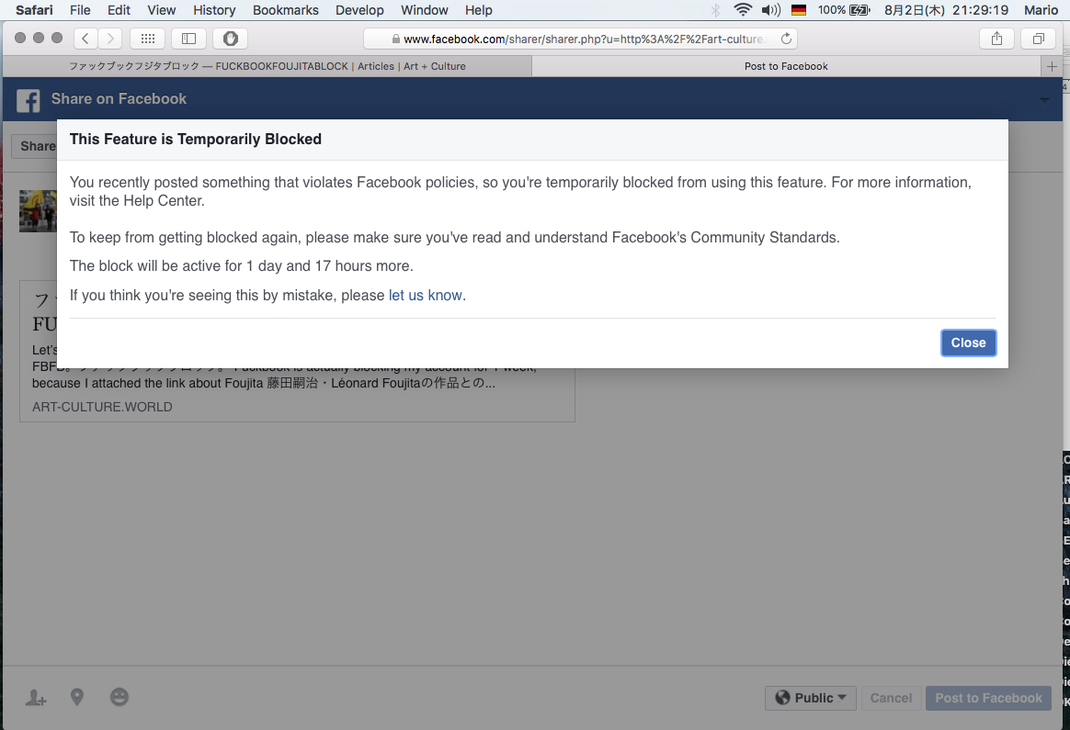
Task: Open the Bookmarks menu
Action: tap(286, 10)
